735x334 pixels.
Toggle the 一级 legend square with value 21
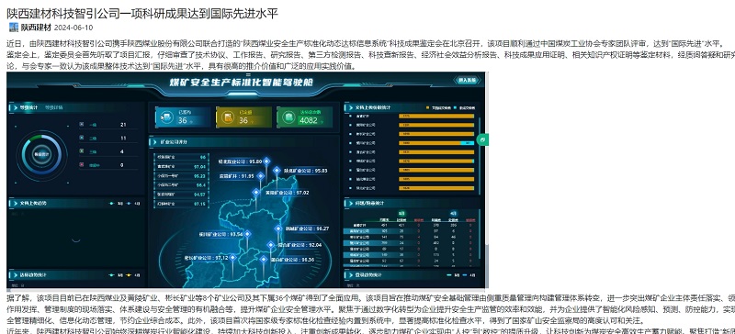pyautogui.click(x=82, y=125)
